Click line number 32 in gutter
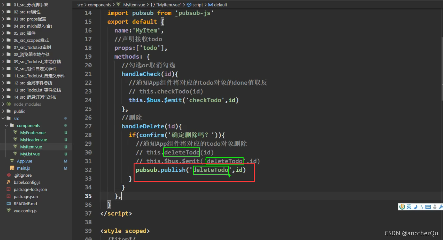The height and width of the screenshot is (240, 443). point(88,170)
